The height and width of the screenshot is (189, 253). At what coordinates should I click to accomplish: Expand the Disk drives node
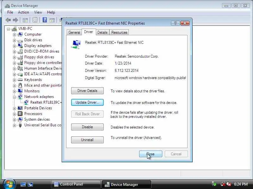click(14, 40)
